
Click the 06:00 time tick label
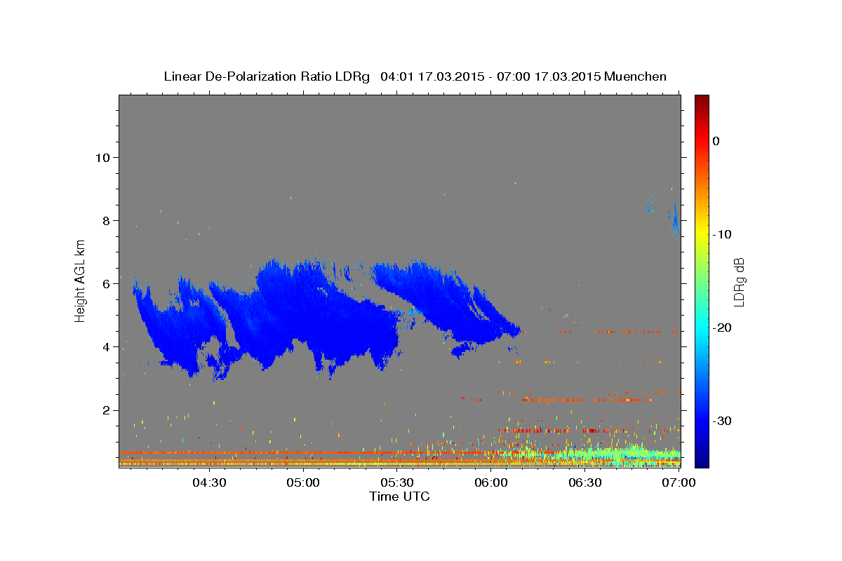(491, 482)
